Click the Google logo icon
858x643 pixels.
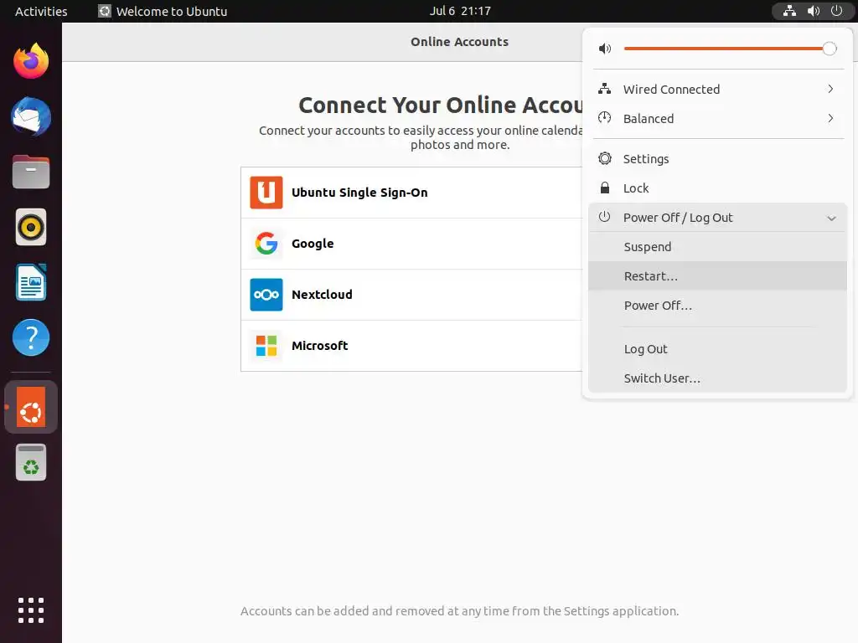(266, 244)
